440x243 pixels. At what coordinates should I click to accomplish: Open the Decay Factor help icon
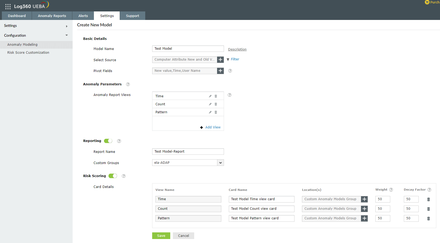point(429,190)
